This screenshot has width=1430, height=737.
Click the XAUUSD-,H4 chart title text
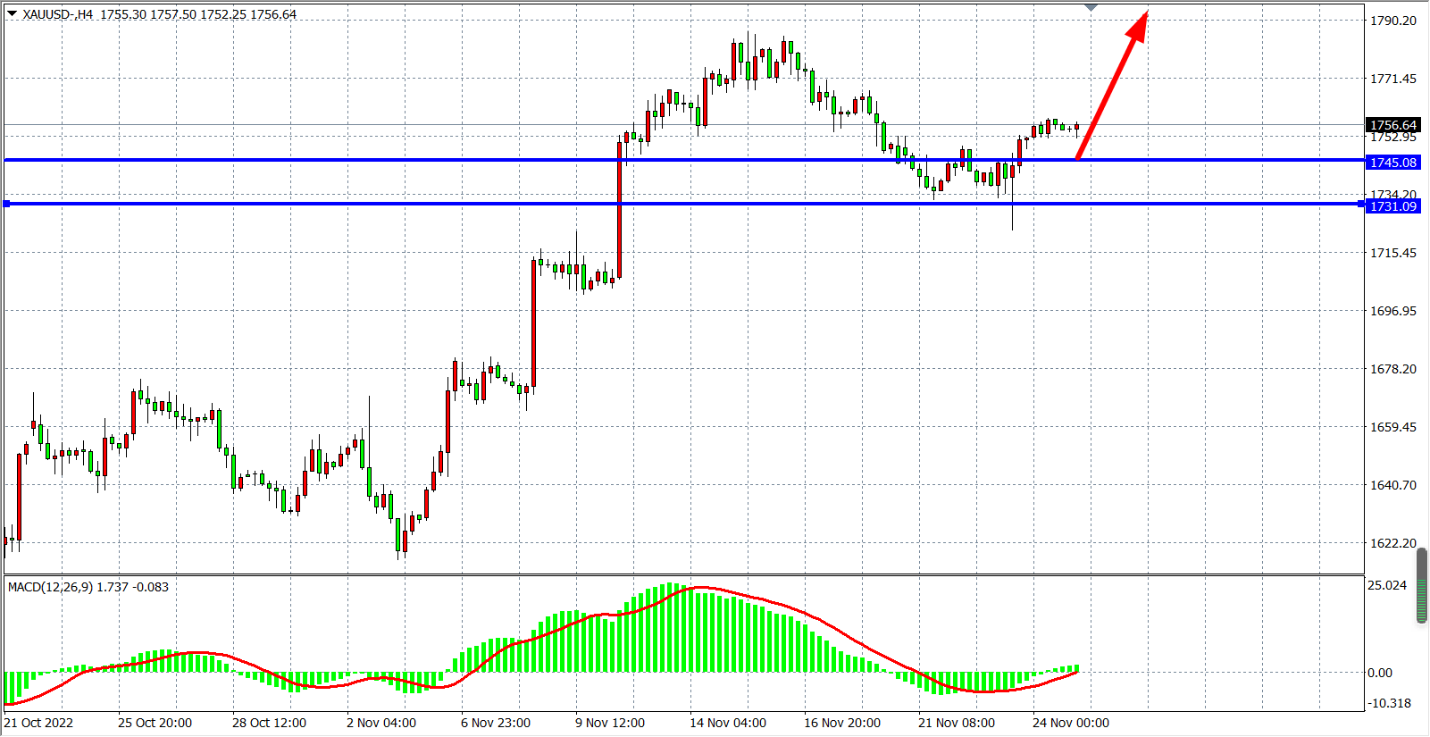point(57,14)
